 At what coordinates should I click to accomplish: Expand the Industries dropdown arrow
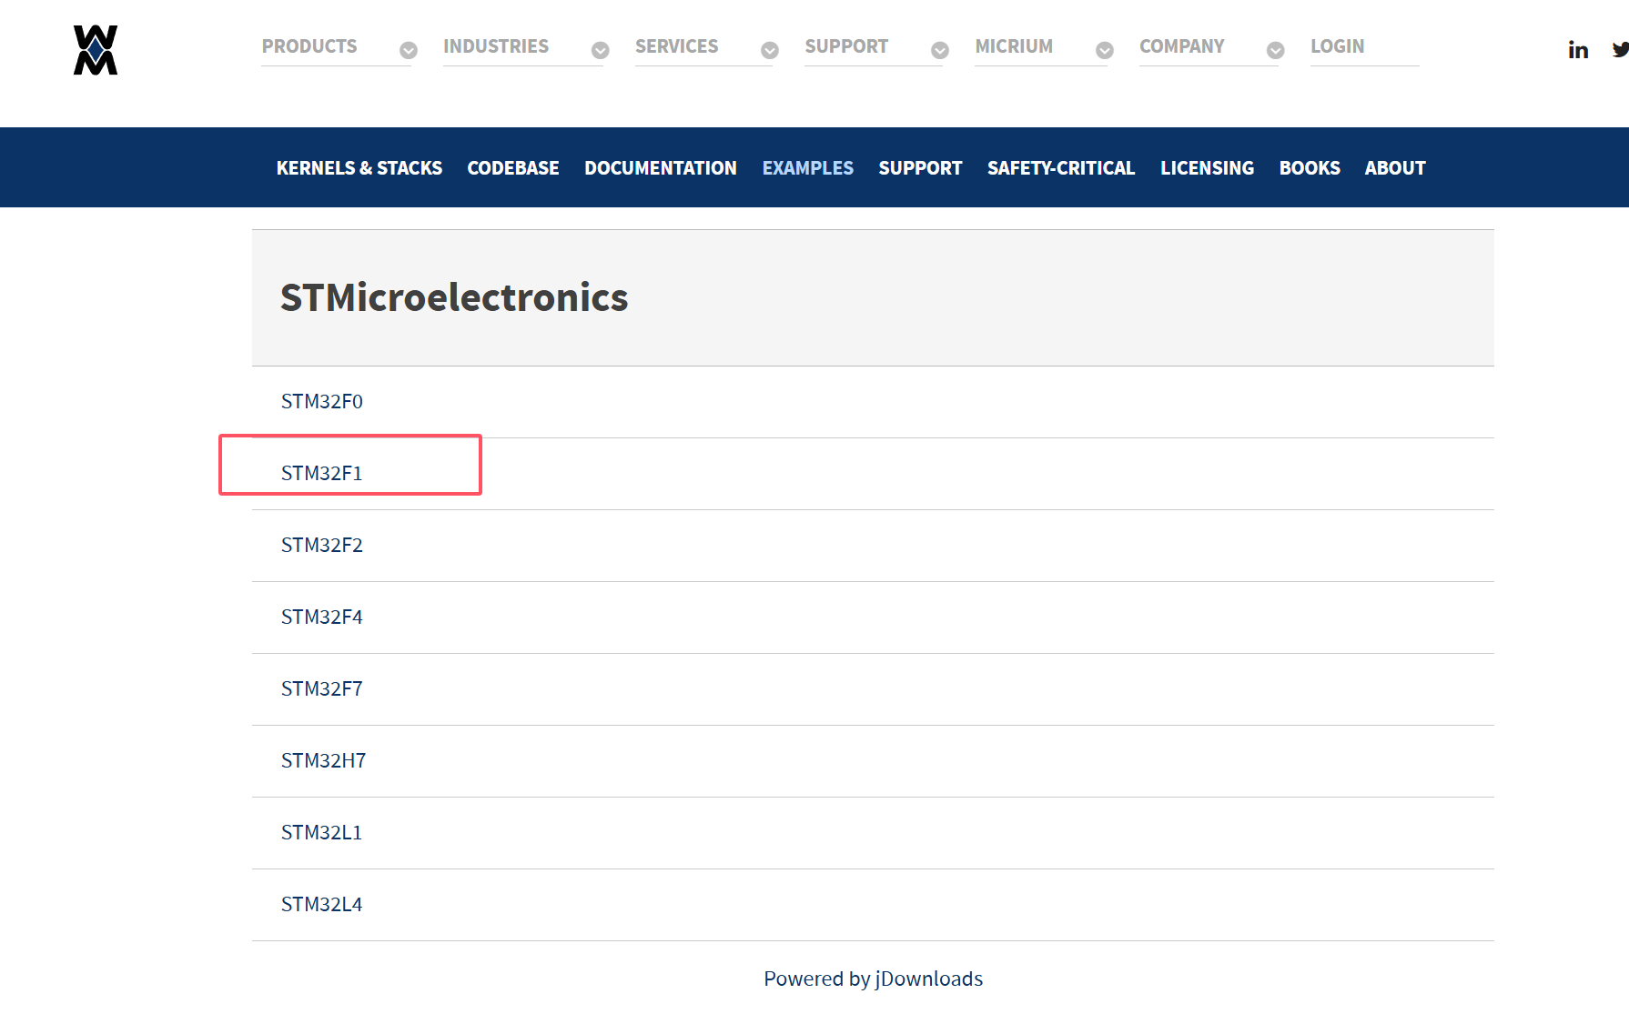coord(600,50)
